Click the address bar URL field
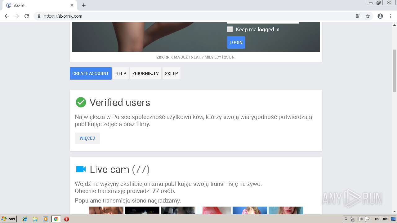This screenshot has width=397, height=223. (x=198, y=16)
